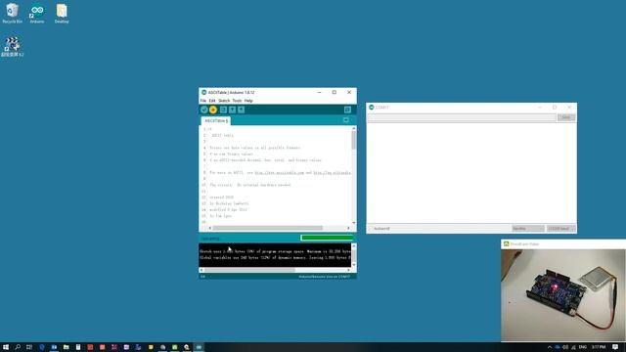
Task: Click the green upload progress bar
Action: coord(327,238)
